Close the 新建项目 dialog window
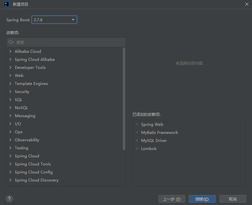 click(x=247, y=4)
